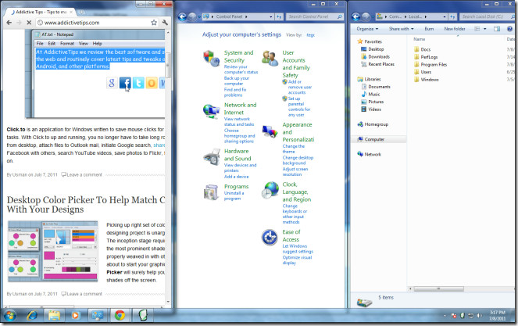Click the Chrome back arrow button

pyautogui.click(x=9, y=23)
